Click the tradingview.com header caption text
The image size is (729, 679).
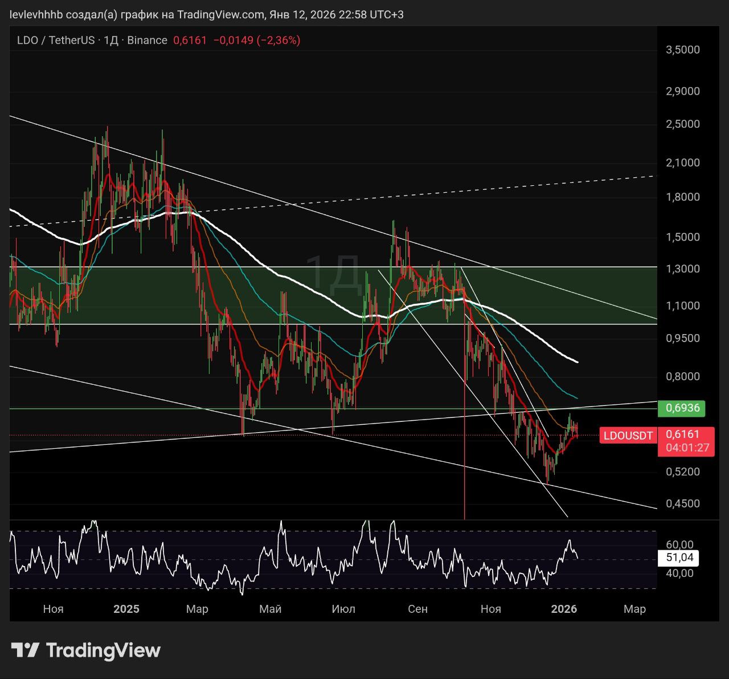tap(206, 14)
